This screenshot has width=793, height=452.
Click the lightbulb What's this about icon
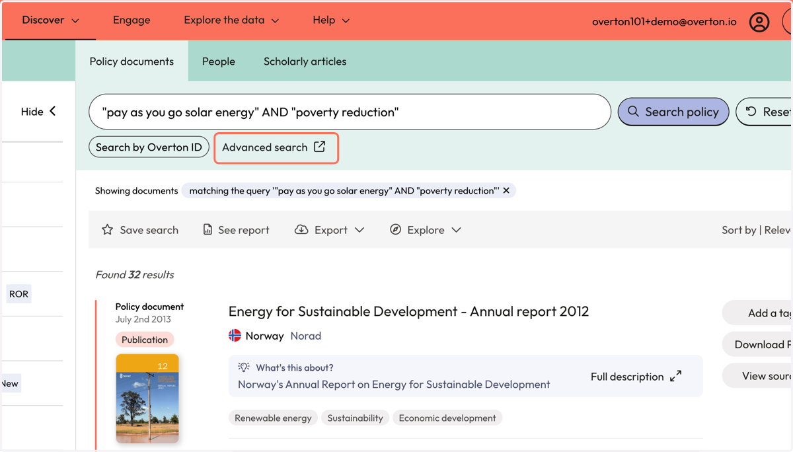pyautogui.click(x=244, y=367)
